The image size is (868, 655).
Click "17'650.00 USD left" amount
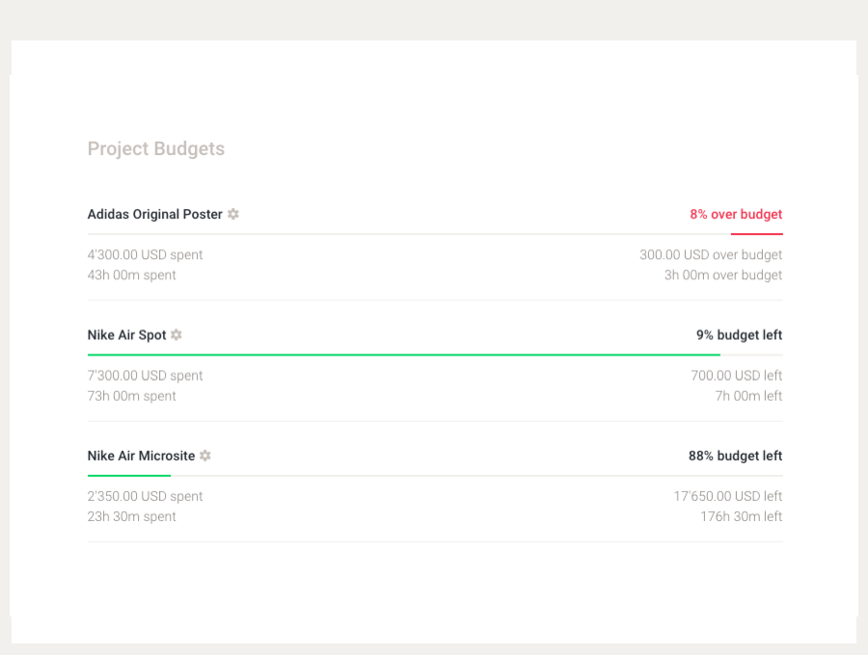point(728,495)
